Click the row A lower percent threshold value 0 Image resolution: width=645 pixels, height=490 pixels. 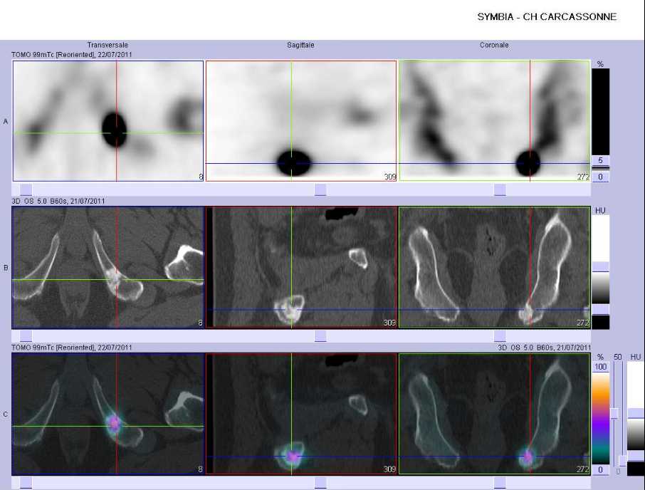601,177
